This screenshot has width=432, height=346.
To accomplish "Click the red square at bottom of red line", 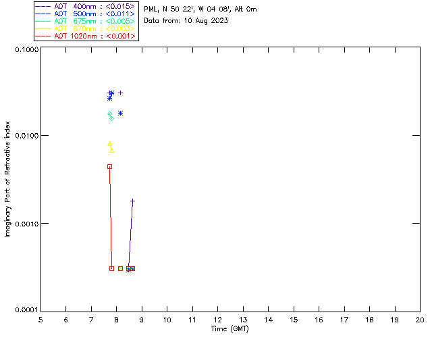I will click(x=111, y=269).
